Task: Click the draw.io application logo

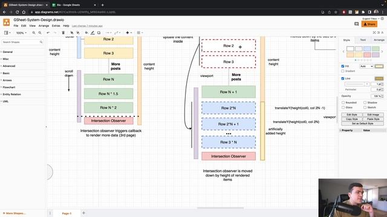Action: [7, 22]
